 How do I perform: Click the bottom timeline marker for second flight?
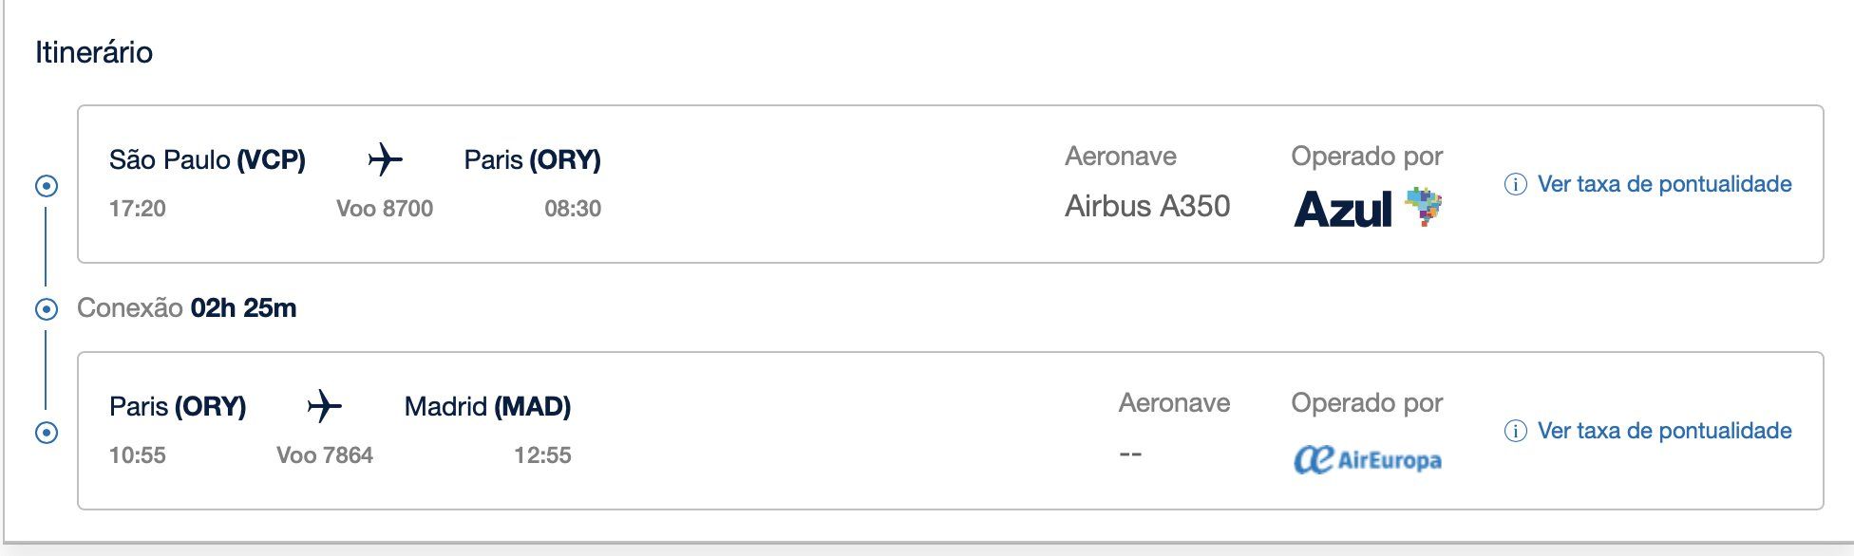click(46, 433)
